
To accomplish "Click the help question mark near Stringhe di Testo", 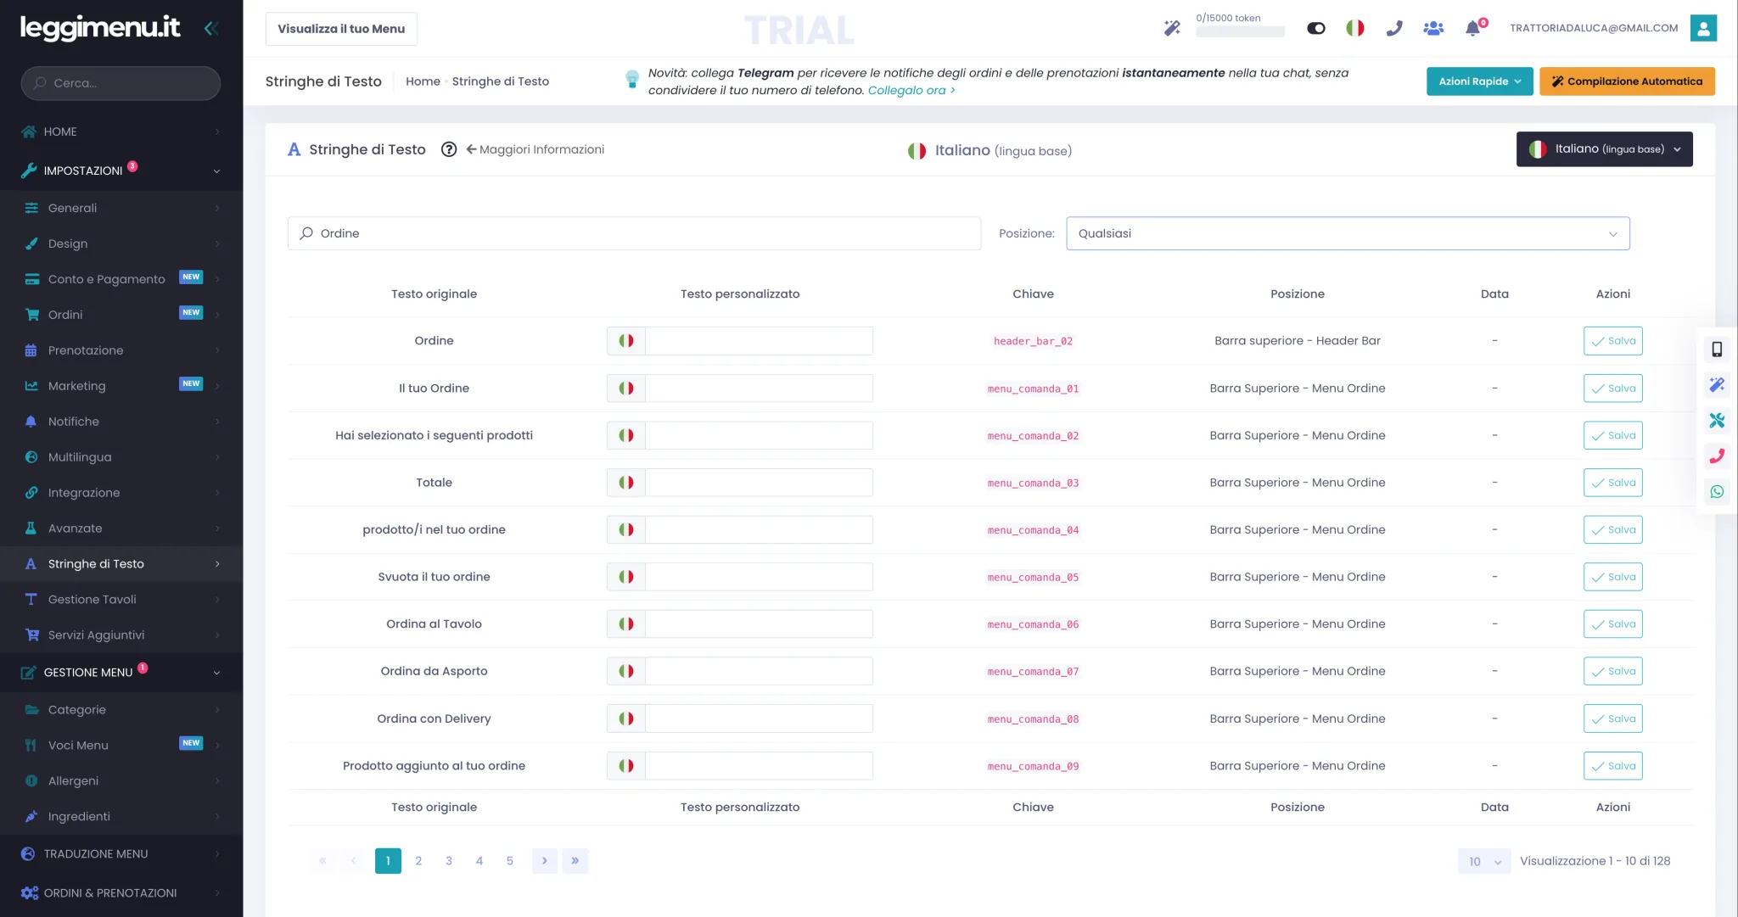I will point(449,149).
